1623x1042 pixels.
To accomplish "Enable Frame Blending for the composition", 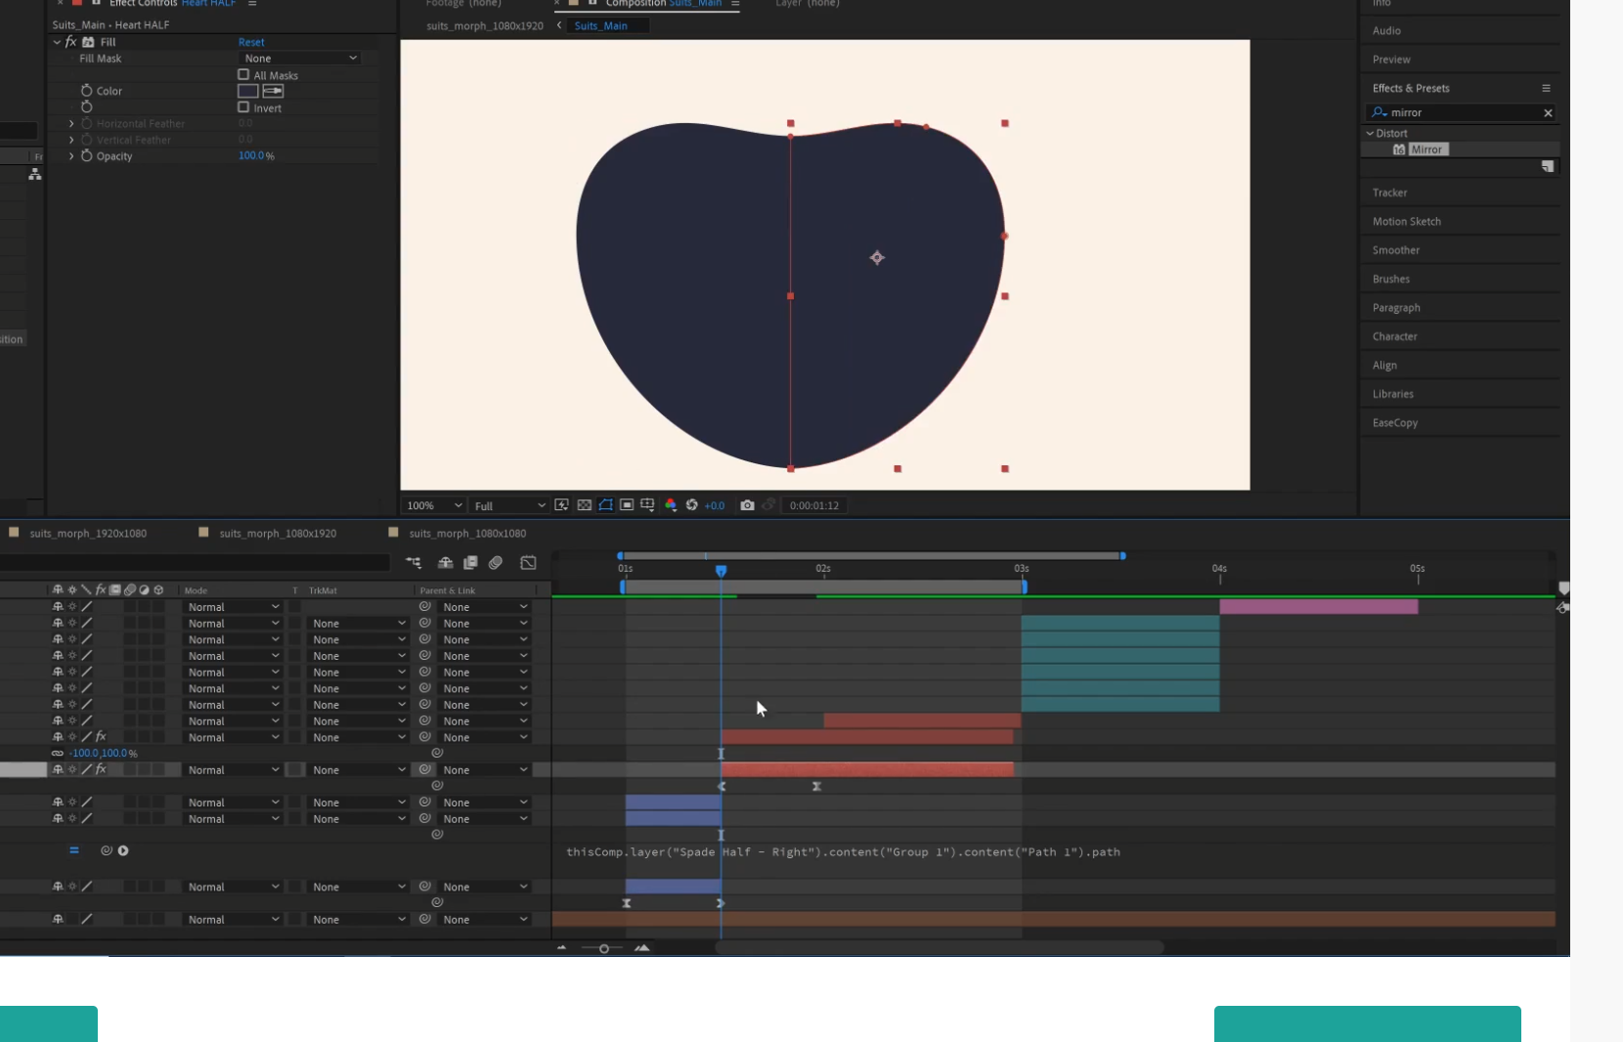I will 470,563.
